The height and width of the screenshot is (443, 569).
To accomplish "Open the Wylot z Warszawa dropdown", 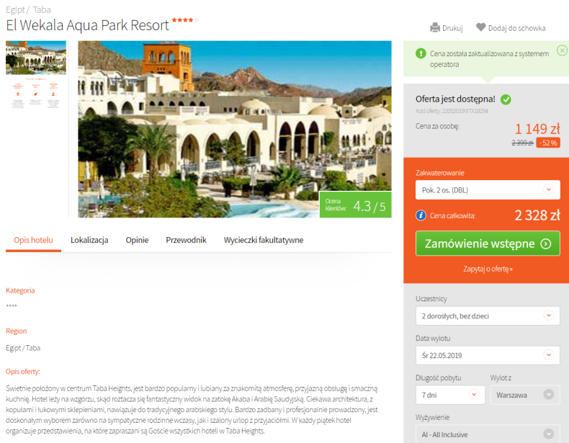I will pos(525,395).
